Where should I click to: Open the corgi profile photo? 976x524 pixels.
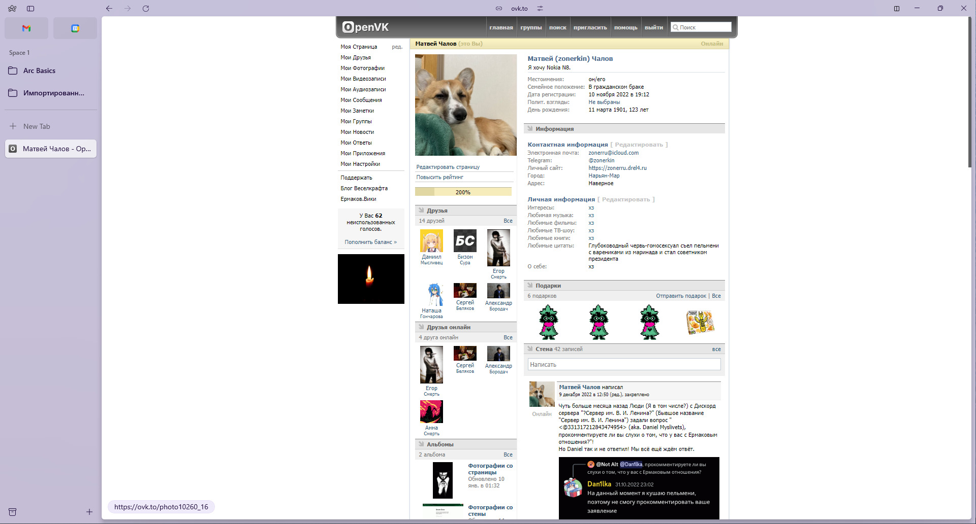(x=466, y=105)
